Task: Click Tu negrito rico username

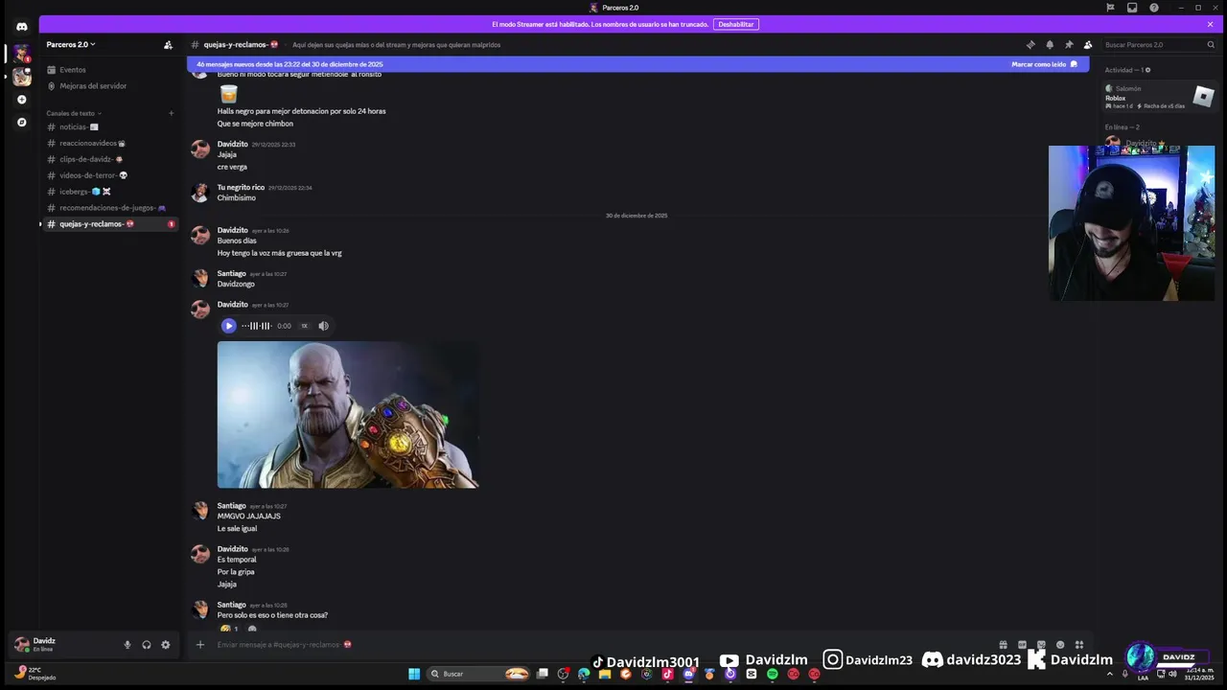Action: coord(241,188)
